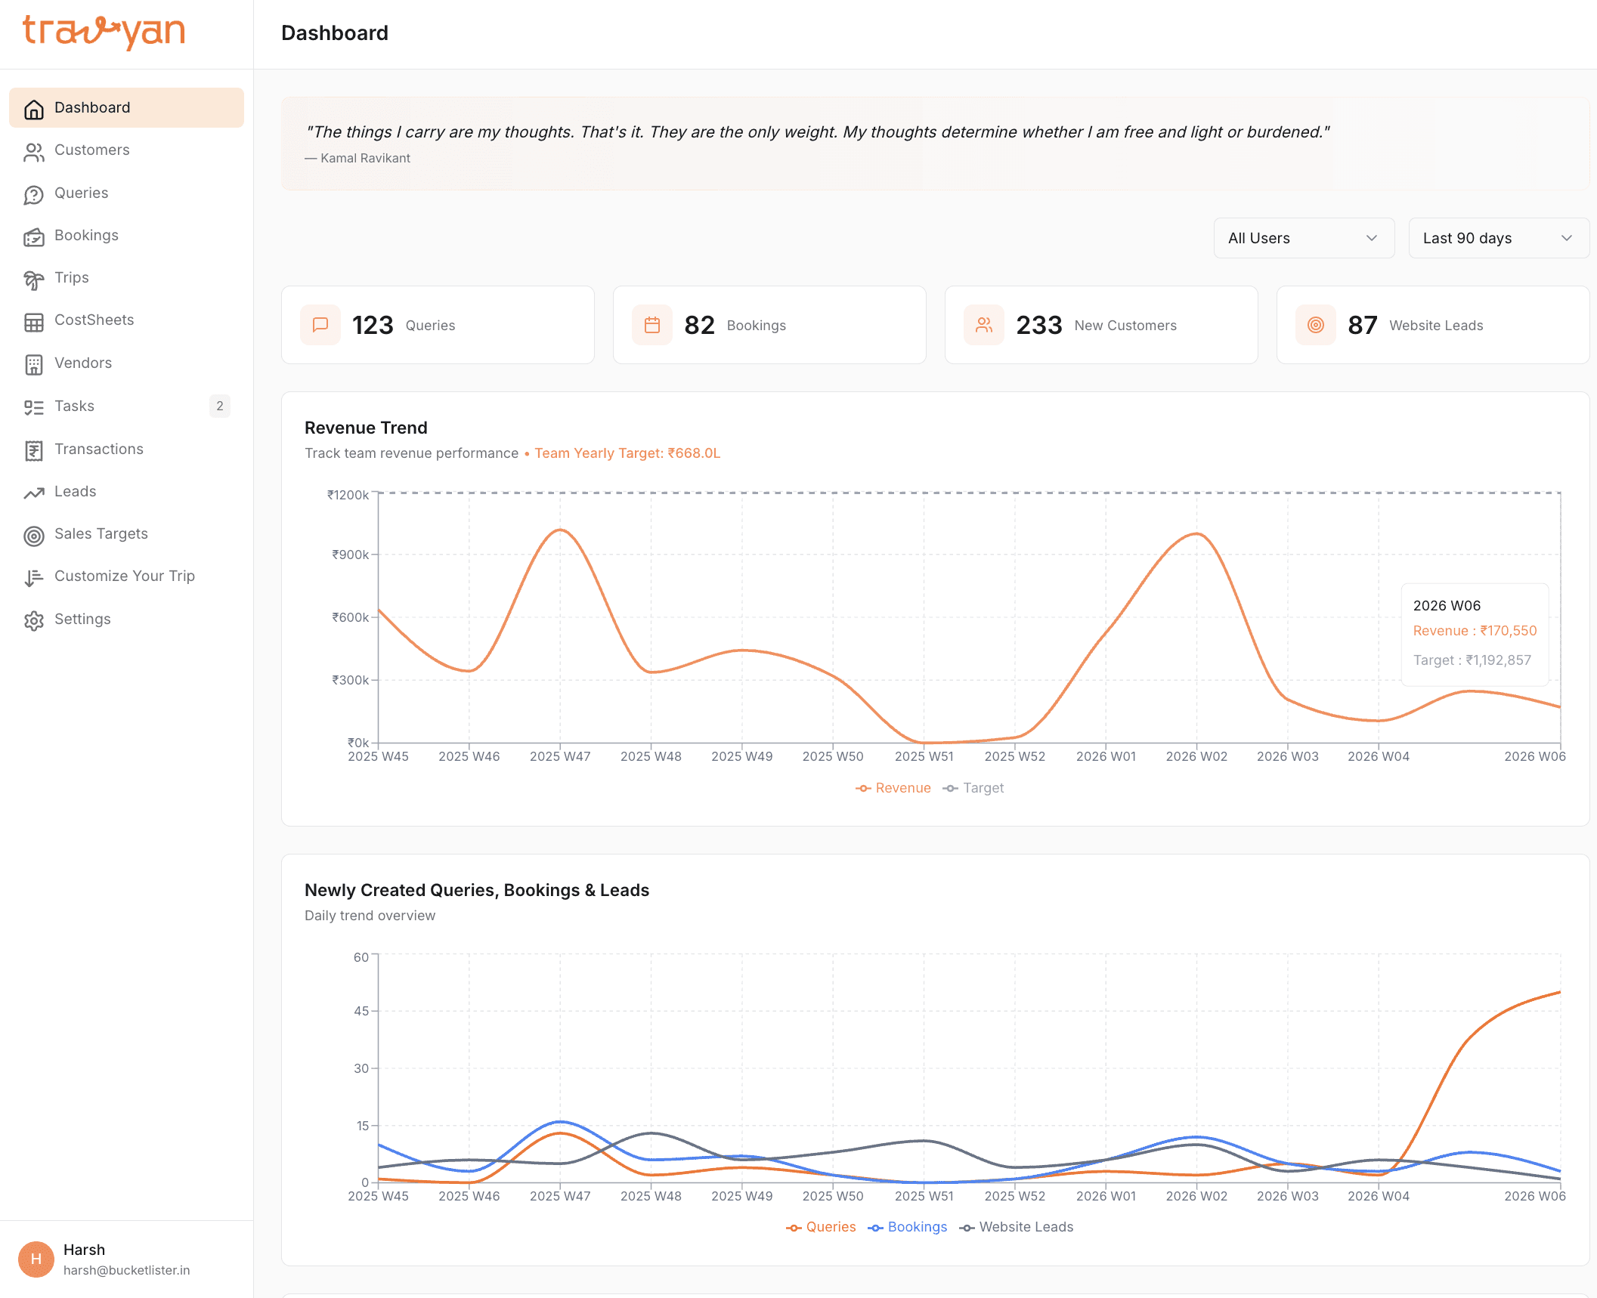Image resolution: width=1597 pixels, height=1298 pixels.
Task: Open Tasks with the 2 badge
Action: (x=74, y=406)
